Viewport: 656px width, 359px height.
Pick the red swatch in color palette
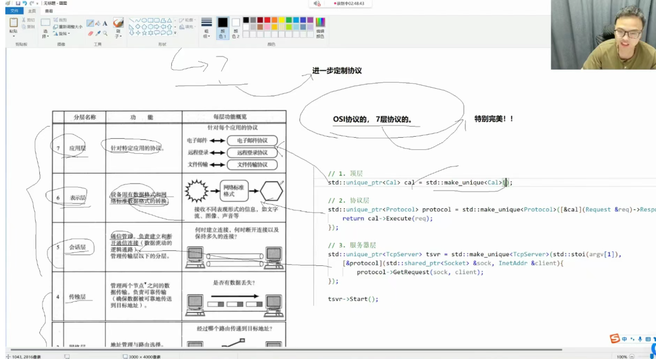pos(267,20)
